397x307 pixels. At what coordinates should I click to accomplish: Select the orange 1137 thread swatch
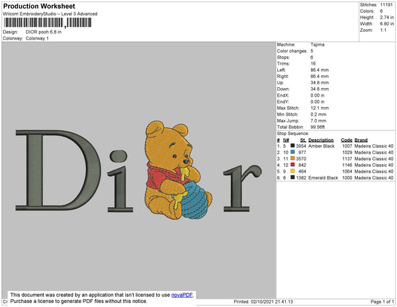point(292,158)
